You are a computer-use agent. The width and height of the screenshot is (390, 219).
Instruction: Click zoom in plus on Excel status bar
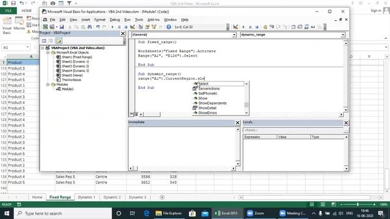point(374,204)
